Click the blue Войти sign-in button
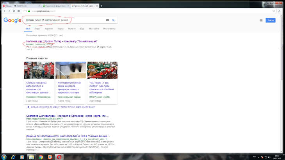The image size is (285, 160). [271, 20]
